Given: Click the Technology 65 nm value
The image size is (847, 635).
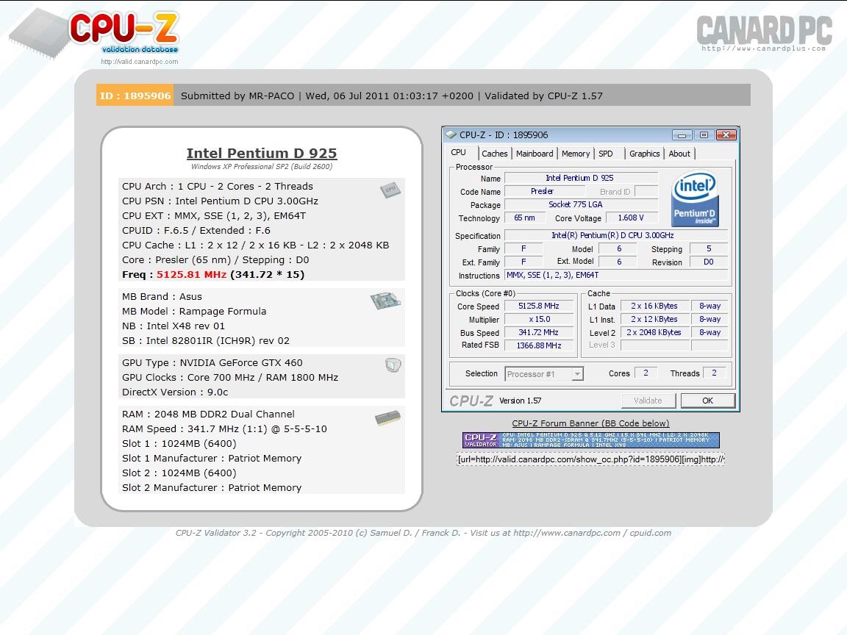Looking at the screenshot, I should pyautogui.click(x=524, y=218).
